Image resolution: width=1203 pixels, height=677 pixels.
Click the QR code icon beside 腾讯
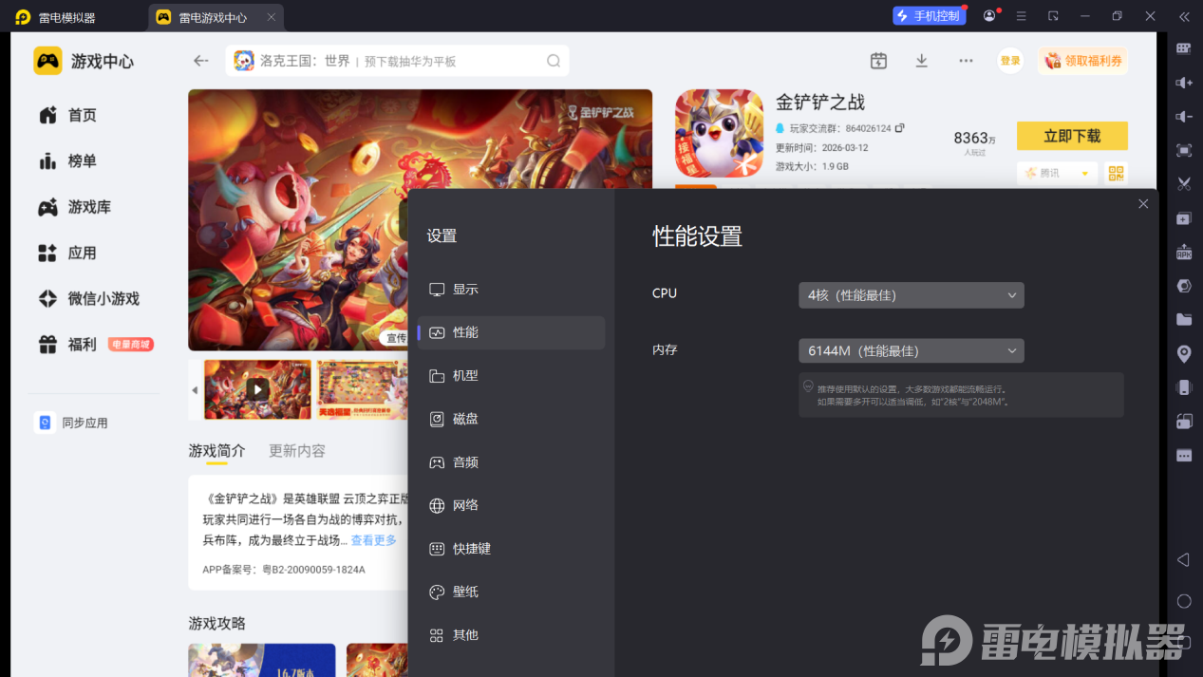1116,174
